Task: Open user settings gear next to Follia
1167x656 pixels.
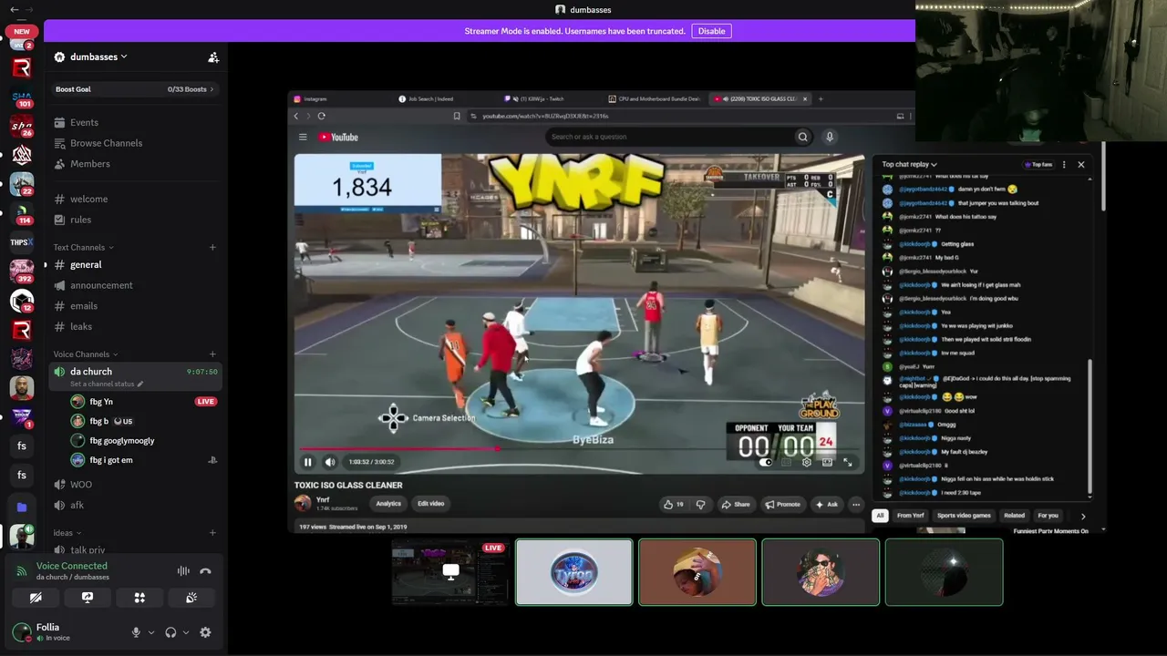Action: (205, 632)
